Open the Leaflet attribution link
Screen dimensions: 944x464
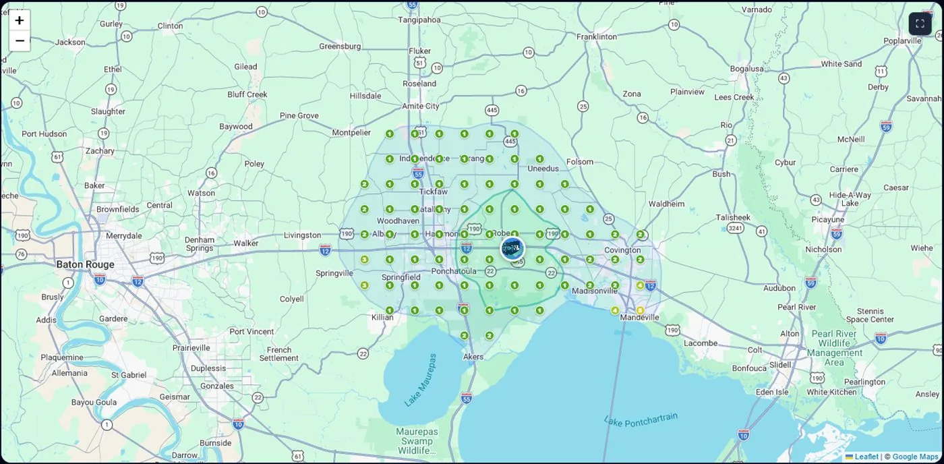click(x=861, y=457)
